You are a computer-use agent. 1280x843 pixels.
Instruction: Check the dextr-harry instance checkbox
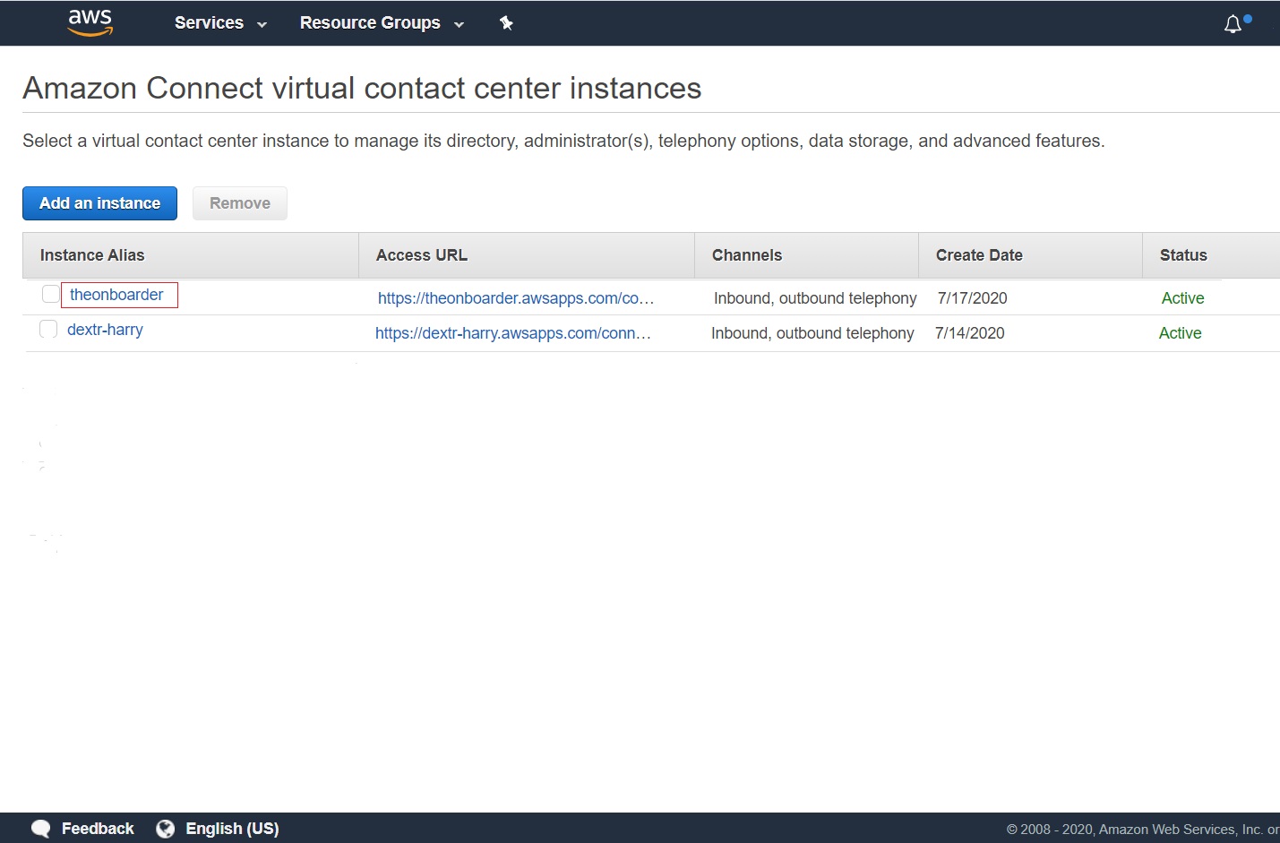[x=48, y=329]
